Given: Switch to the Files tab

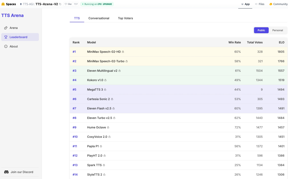Looking at the screenshot, I should (260, 4).
